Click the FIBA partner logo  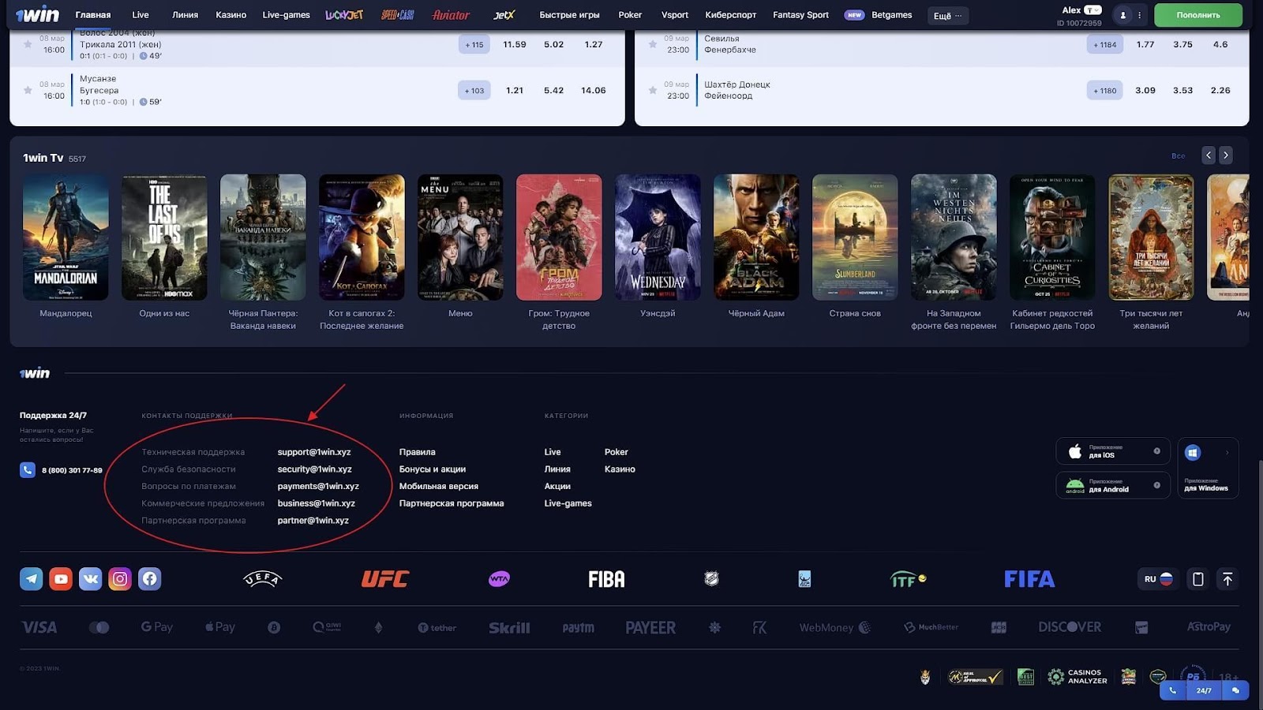[606, 579]
